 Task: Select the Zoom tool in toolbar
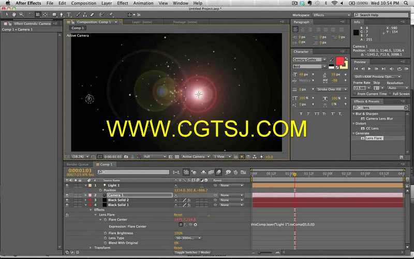tap(21, 15)
